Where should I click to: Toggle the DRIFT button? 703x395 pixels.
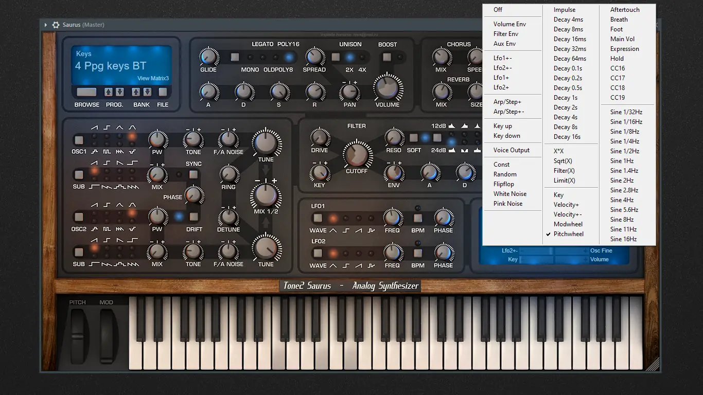point(194,217)
